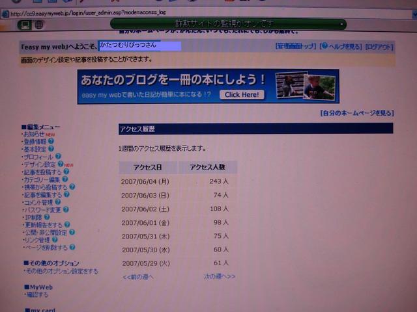Log out using ログアウト link
This screenshot has width=417, height=312.
click(x=379, y=47)
